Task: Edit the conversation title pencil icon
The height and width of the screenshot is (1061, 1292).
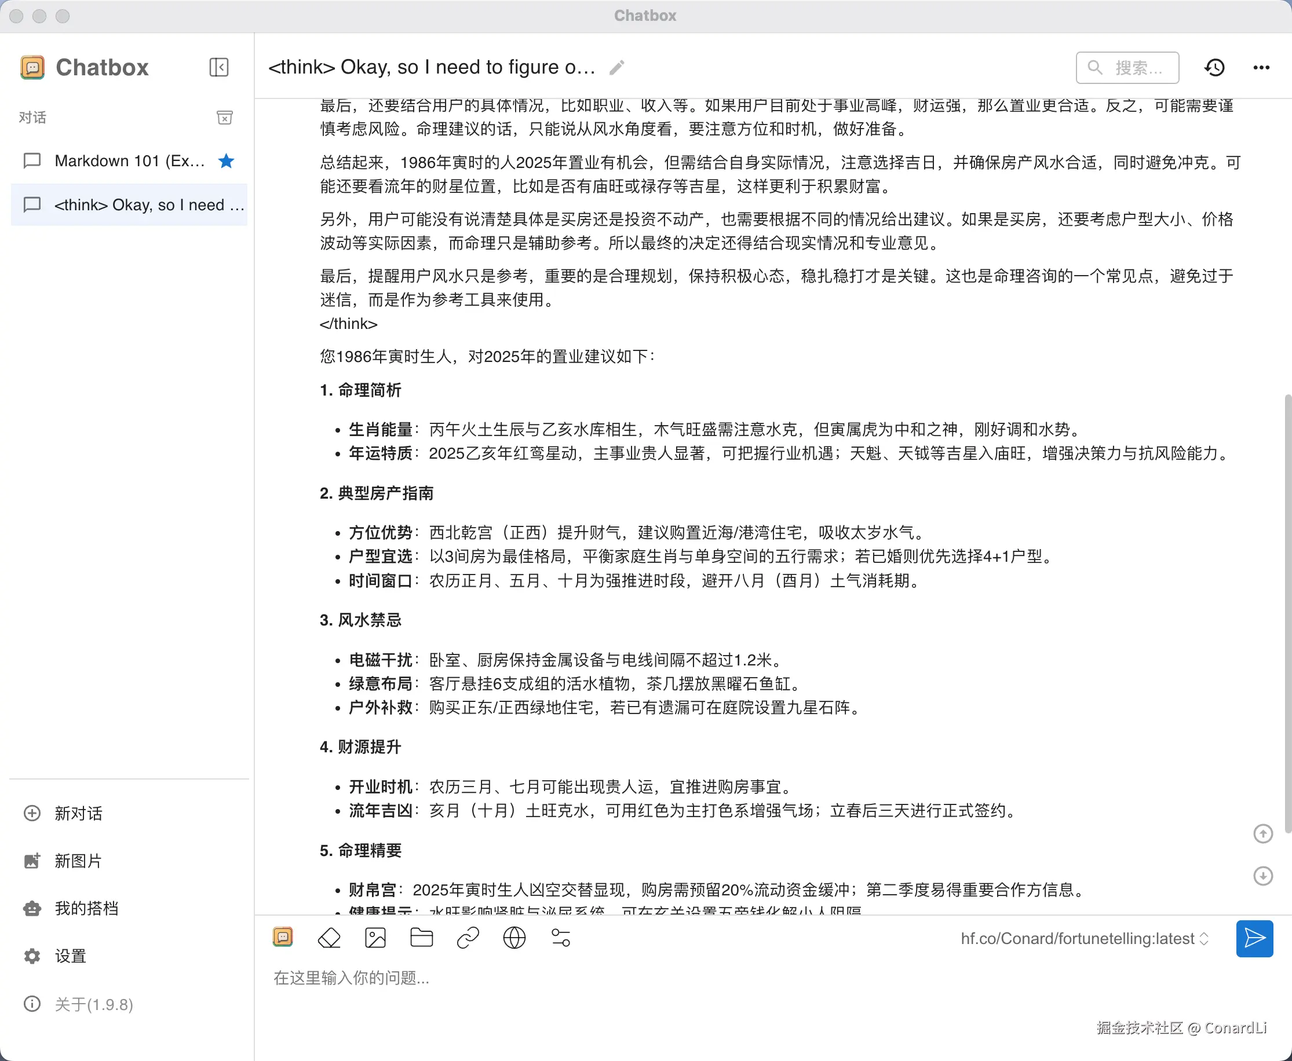Action: point(616,67)
